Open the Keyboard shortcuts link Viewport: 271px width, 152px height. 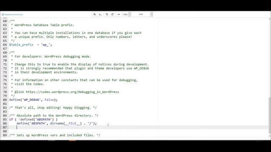coord(12,14)
